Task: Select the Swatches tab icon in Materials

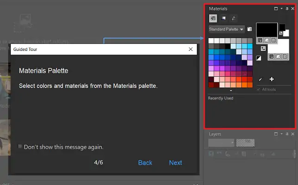Action: pyautogui.click(x=213, y=18)
